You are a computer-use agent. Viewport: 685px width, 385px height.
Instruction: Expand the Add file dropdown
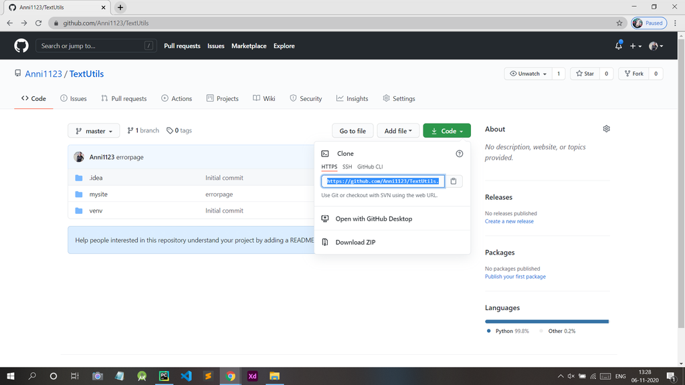click(x=398, y=131)
